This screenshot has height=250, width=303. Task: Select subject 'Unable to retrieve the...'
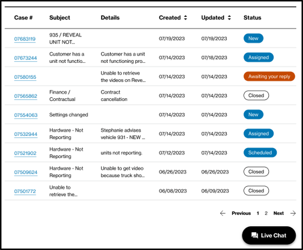coord(63,191)
